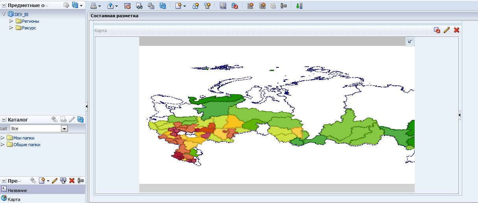Collapse the Каталог panel
Screen dimensions: 478x203
4,120
